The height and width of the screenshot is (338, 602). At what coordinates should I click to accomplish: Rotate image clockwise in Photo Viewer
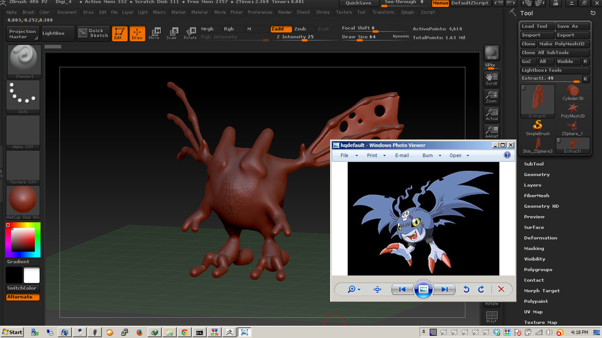[481, 289]
